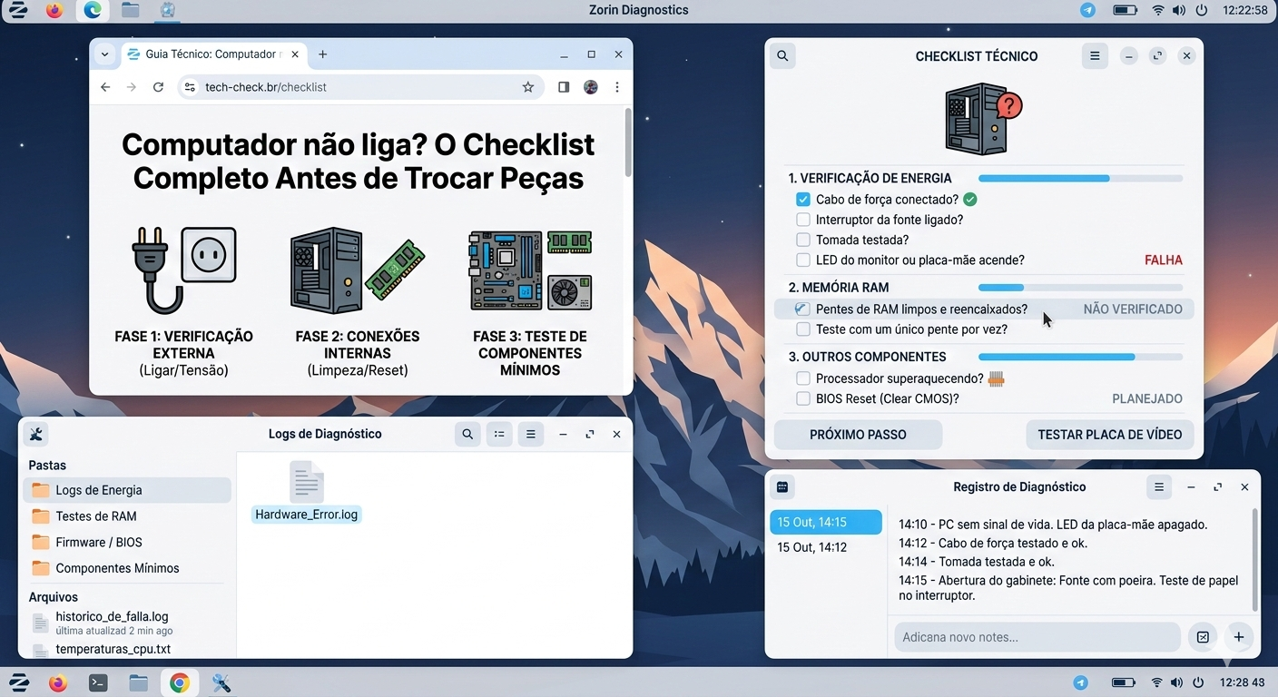Open the hamburger menu in Logs de Diagnóstico
This screenshot has width=1278, height=697.
(x=531, y=434)
